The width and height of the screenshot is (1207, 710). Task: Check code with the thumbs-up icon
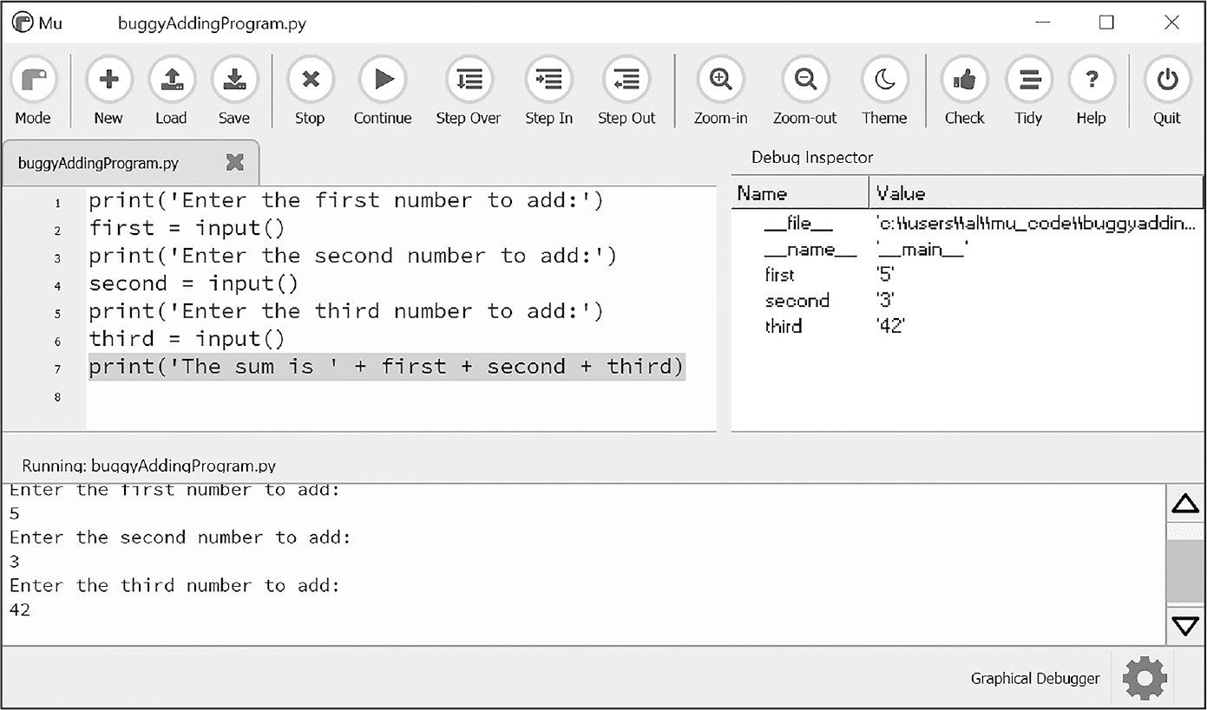[965, 92]
